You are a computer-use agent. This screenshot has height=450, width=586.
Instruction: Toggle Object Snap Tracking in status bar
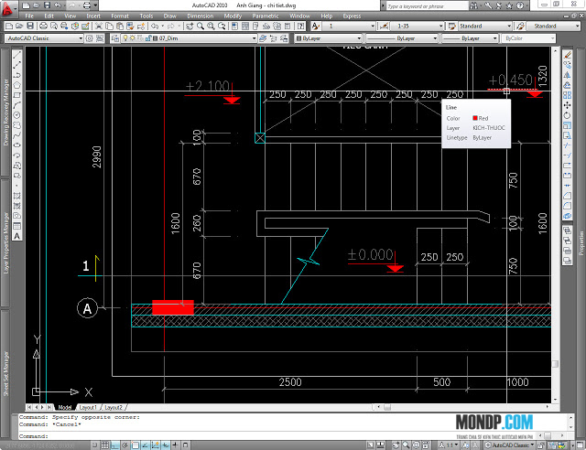pos(146,445)
